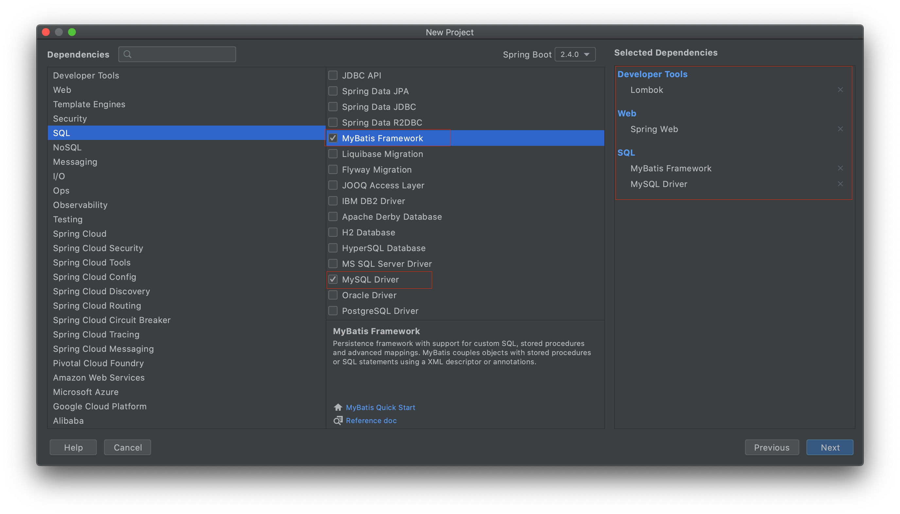This screenshot has height=514, width=900.
Task: Click the Help button
Action: [73, 447]
